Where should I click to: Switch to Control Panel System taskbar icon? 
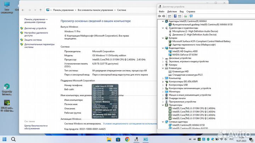146,139
